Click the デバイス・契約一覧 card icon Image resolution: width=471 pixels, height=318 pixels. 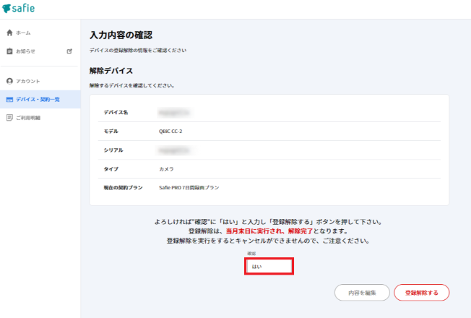tap(9, 100)
